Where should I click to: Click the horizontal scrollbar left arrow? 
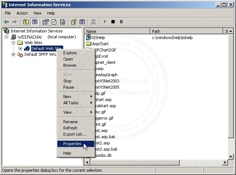click(x=87, y=162)
